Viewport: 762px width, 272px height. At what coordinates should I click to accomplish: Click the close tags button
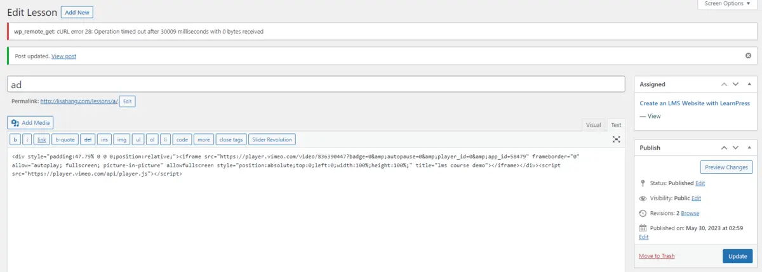[x=231, y=139]
